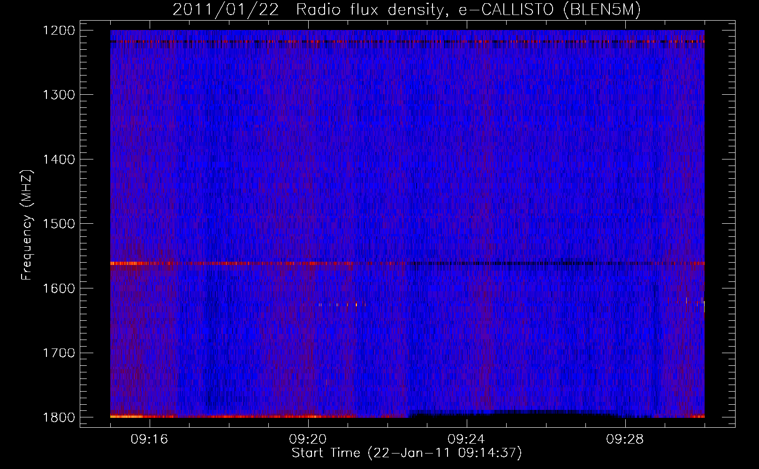759x469 pixels.
Task: Click the 1500 frequency tick label
Action: [x=59, y=224]
